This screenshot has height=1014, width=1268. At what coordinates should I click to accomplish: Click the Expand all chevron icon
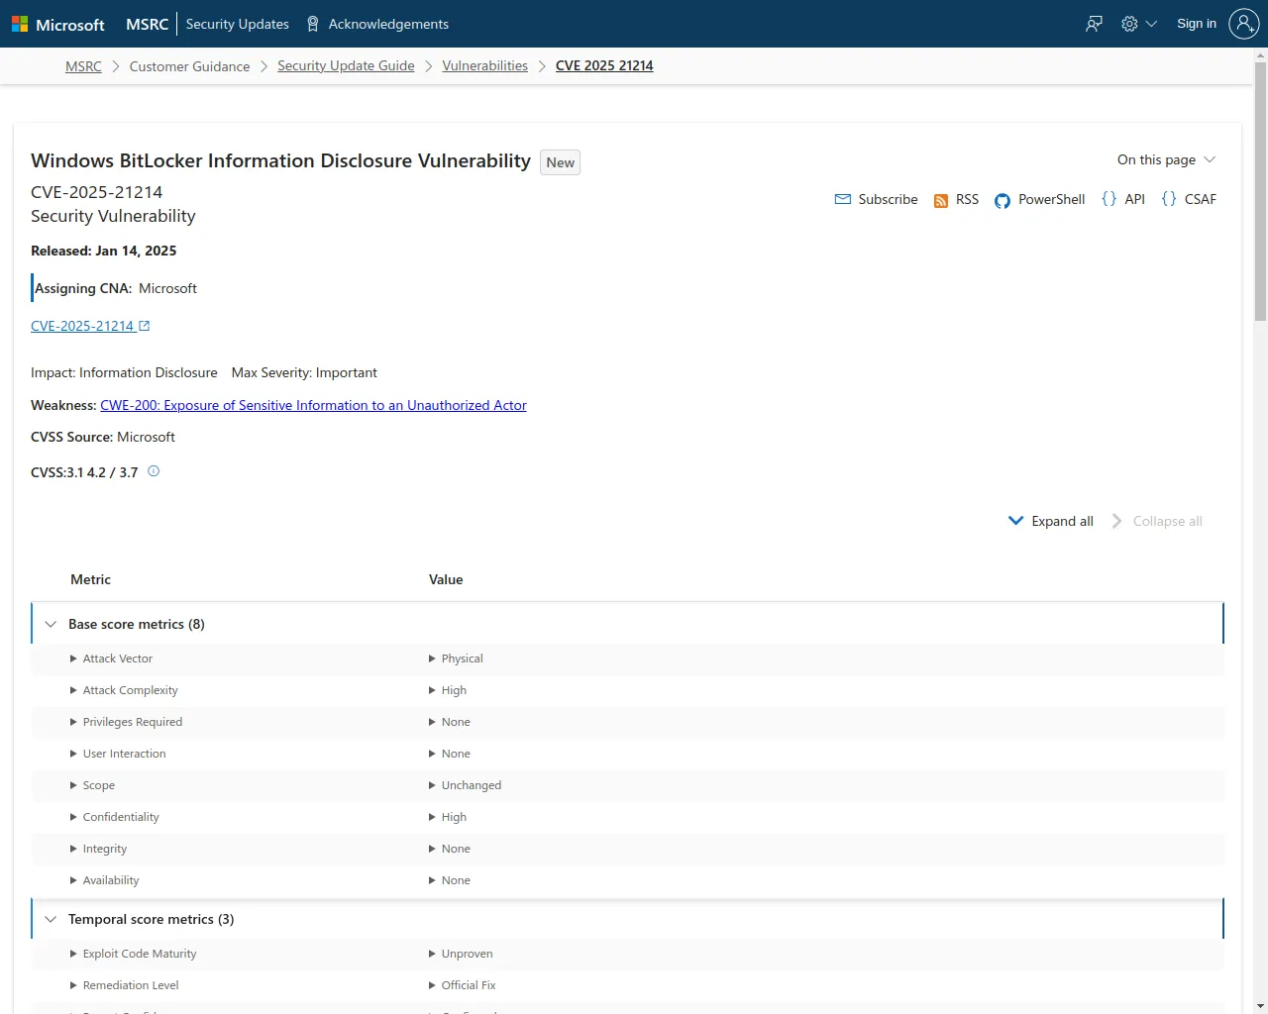(x=1015, y=521)
